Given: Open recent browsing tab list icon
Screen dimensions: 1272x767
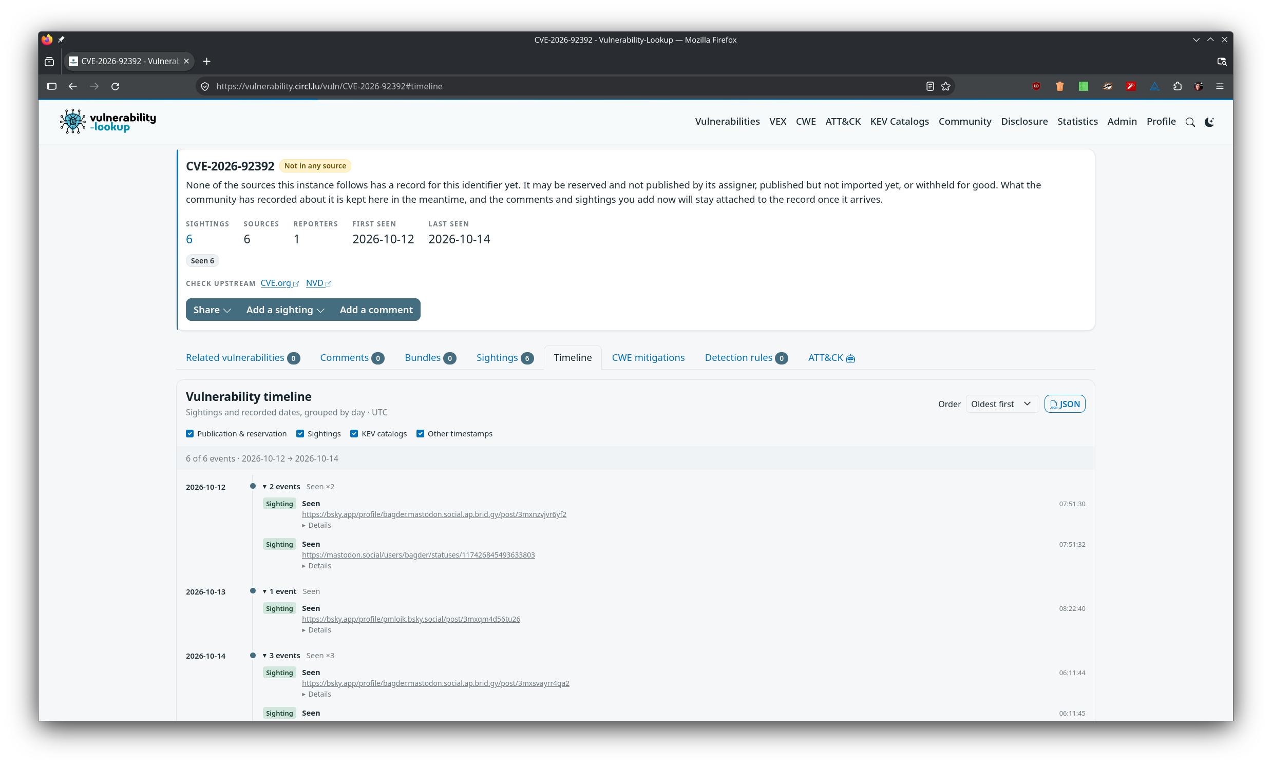Looking at the screenshot, I should pos(50,62).
